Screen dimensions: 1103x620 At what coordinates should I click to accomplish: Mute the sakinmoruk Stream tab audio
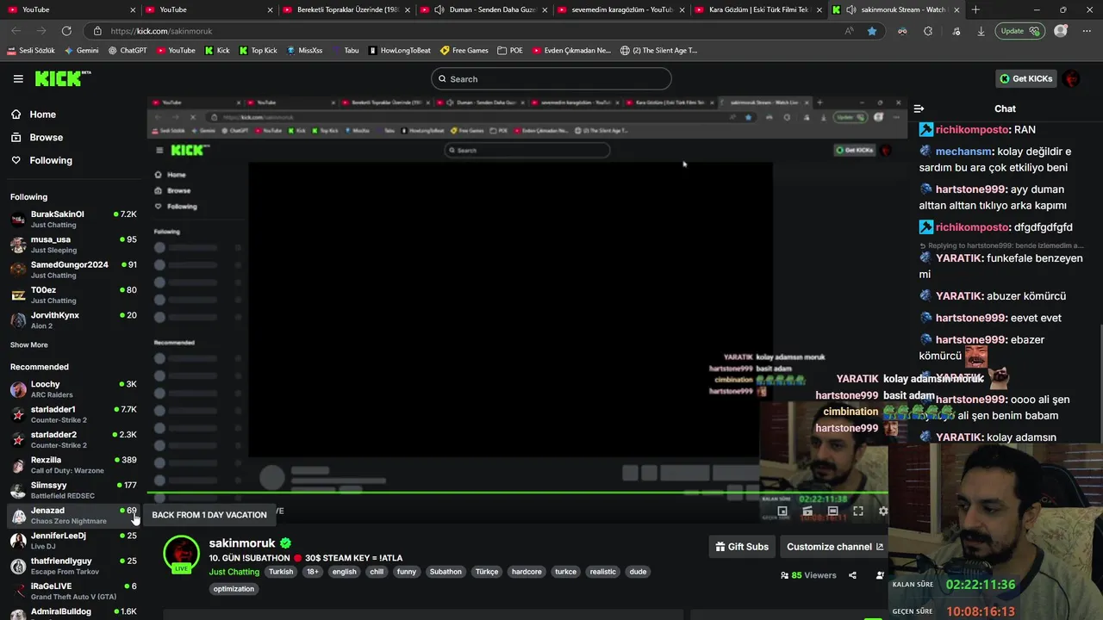[851, 9]
